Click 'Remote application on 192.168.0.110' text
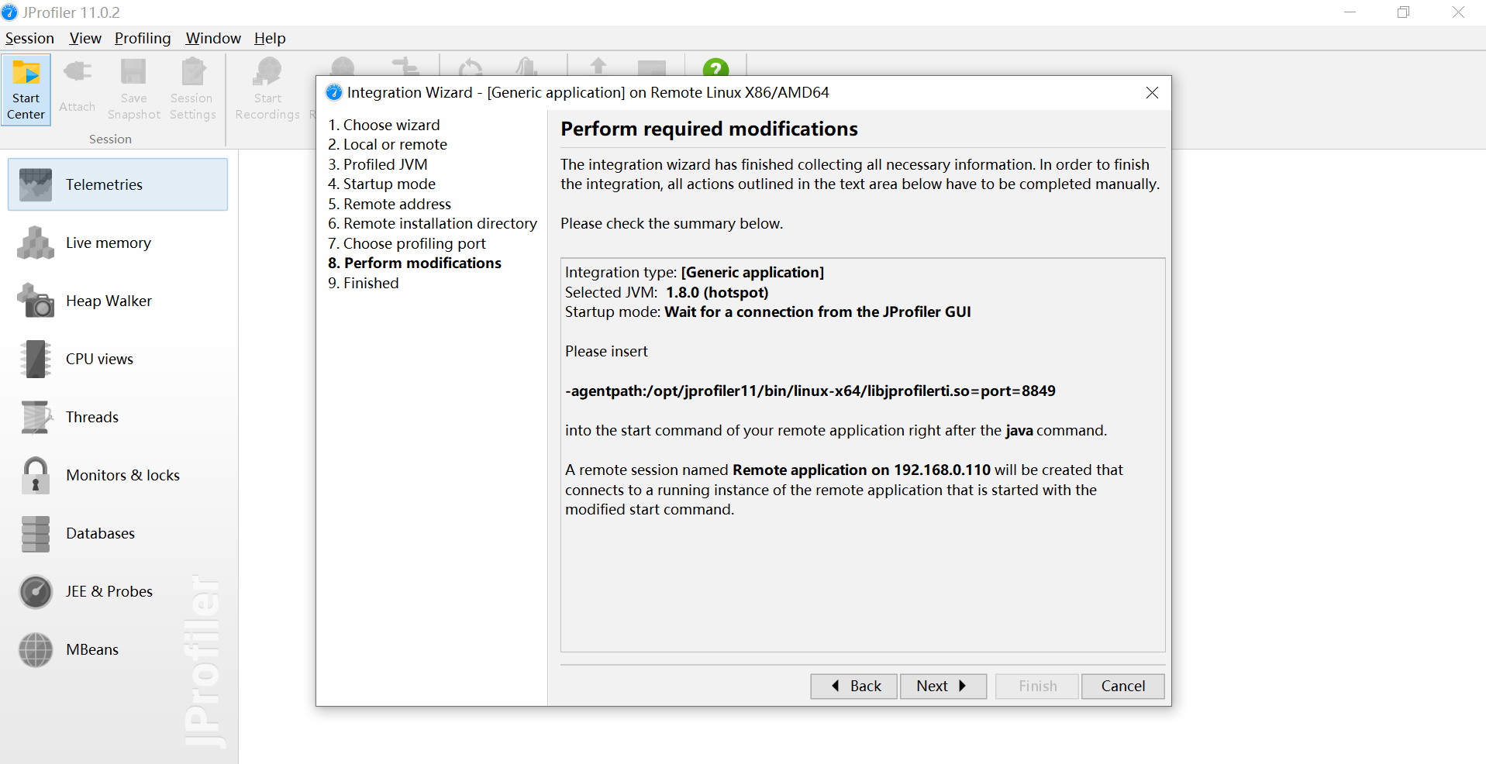The height and width of the screenshot is (764, 1486). pyautogui.click(x=861, y=470)
